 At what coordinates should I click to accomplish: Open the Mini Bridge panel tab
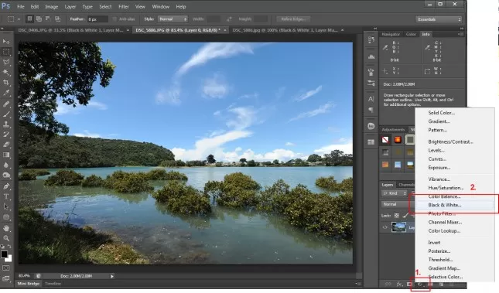[29, 284]
